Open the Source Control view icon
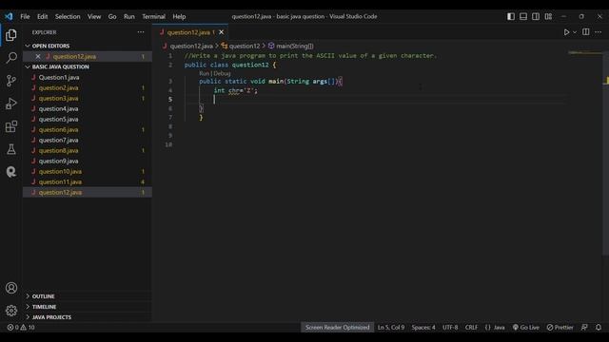This screenshot has width=609, height=342. pyautogui.click(x=11, y=81)
